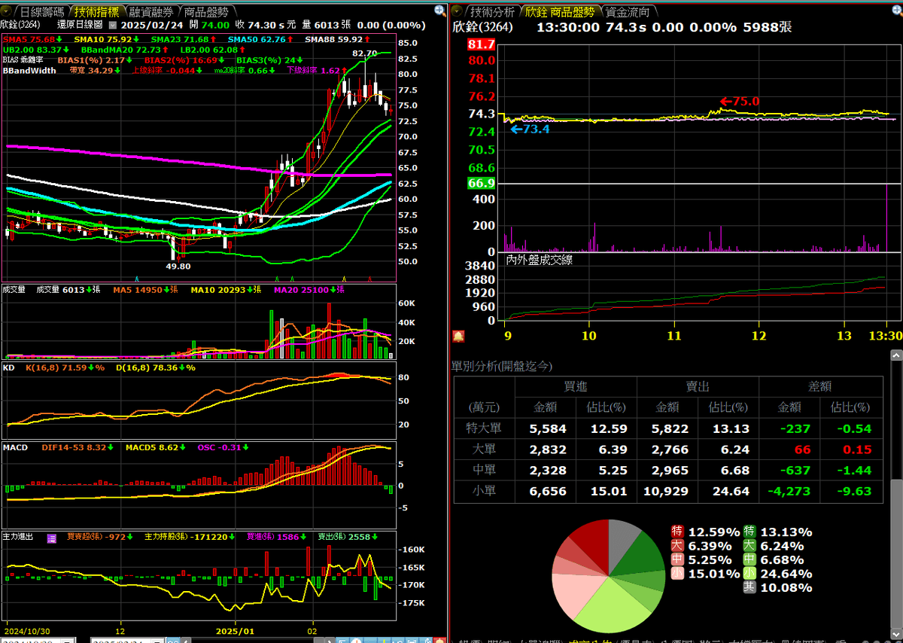Viewport: 903px width, 643px height.
Task: Click 中單 差額 value -637
Action: pyautogui.click(x=790, y=470)
